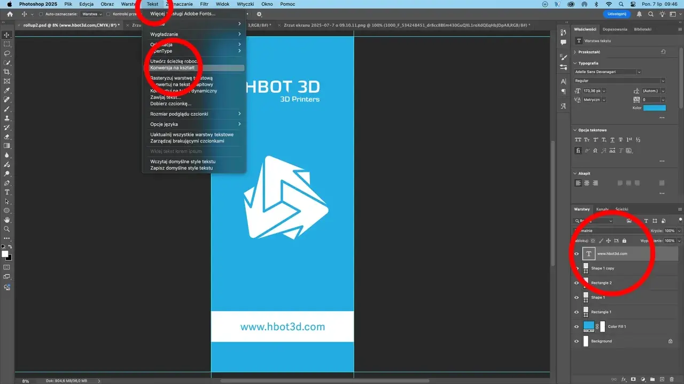Hide the Background layer
The image size is (684, 384).
point(576,341)
